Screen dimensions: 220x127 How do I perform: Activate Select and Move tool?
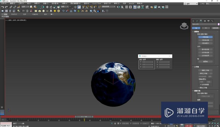coord(47,7)
